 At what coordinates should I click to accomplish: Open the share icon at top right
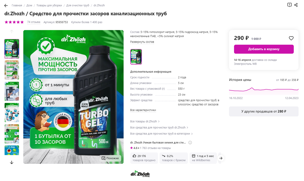pyautogui.click(x=296, y=5)
